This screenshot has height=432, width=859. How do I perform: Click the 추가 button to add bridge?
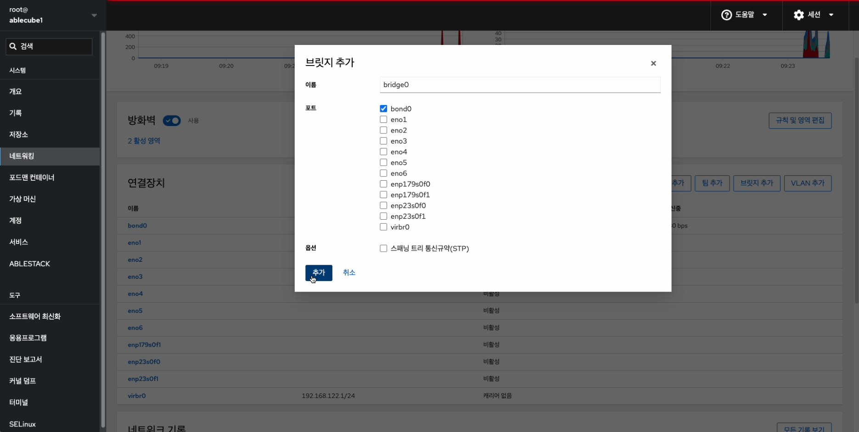click(x=319, y=272)
